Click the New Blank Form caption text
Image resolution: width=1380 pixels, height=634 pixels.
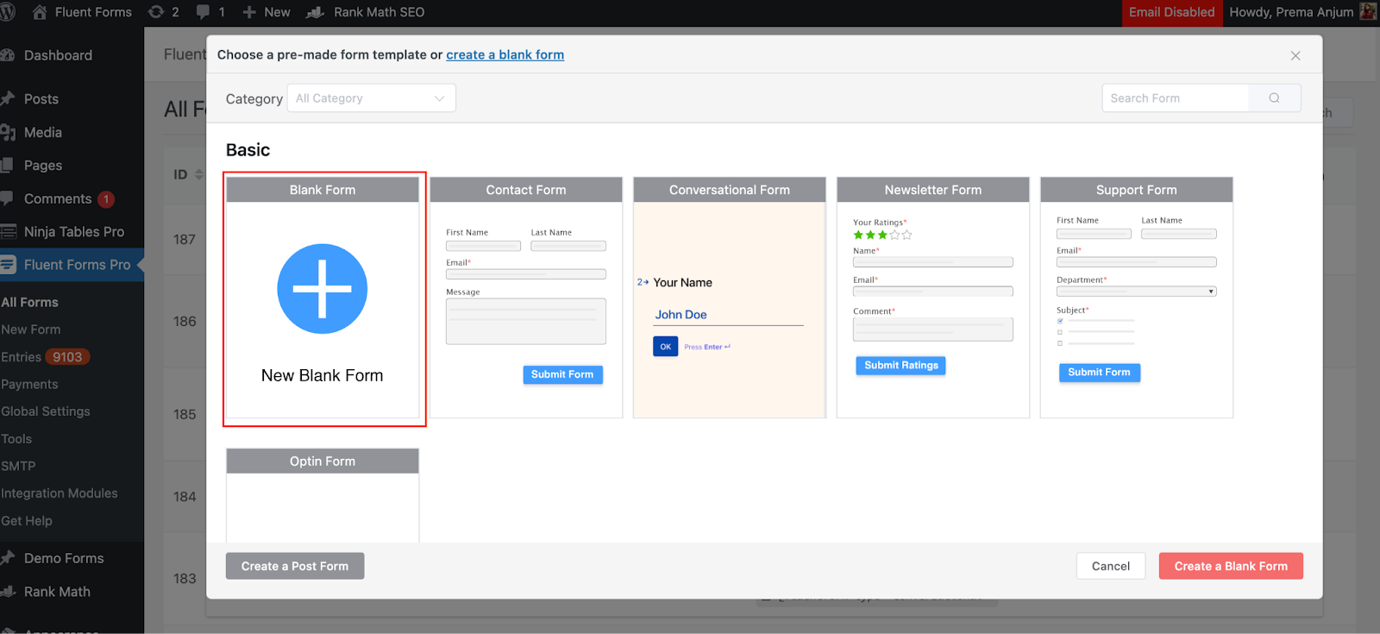click(323, 375)
